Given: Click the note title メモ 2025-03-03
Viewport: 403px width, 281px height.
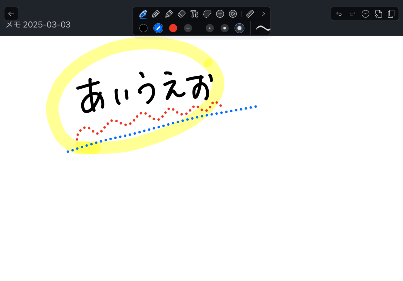Looking at the screenshot, I should tap(38, 25).
